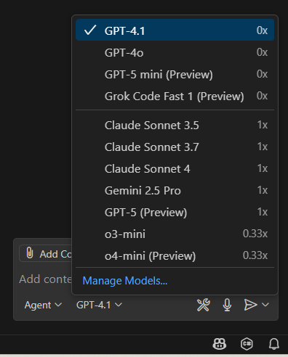The image size is (288, 357).
Task: Click the Add context chat input field
Action: point(45,279)
